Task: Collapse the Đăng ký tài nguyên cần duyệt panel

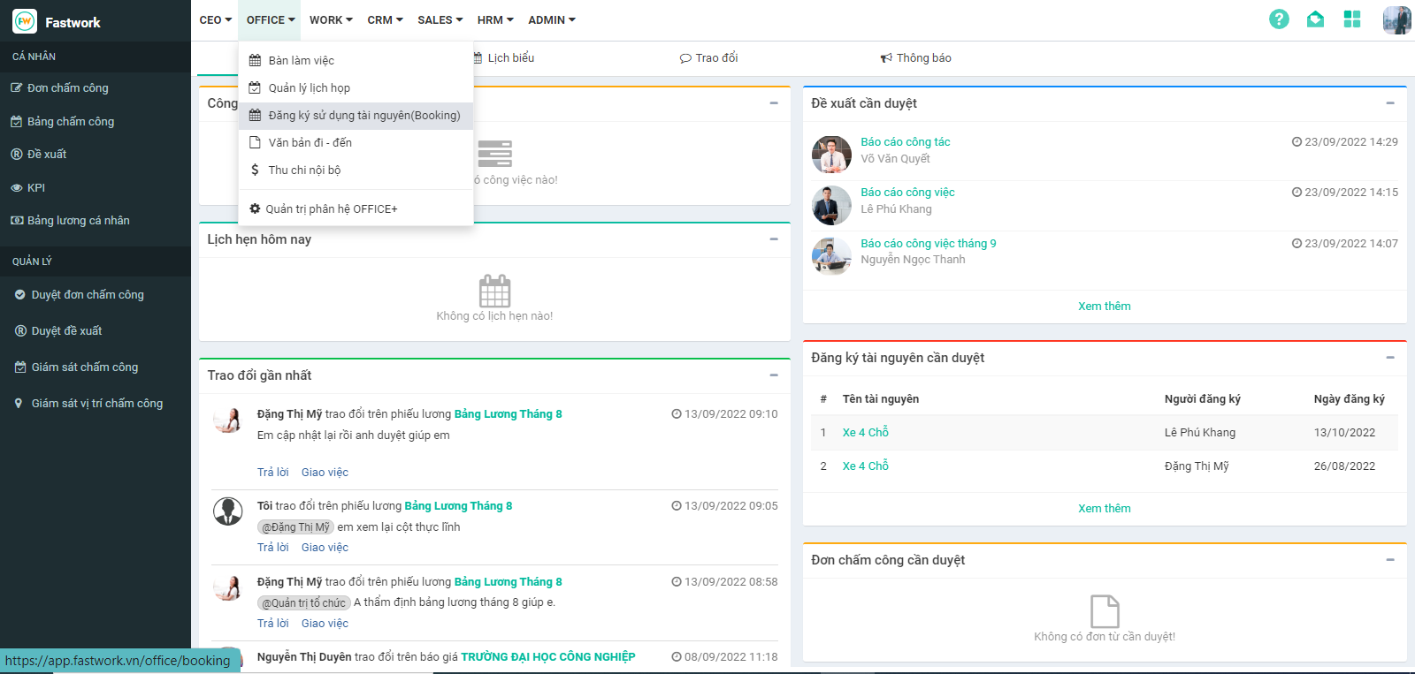Action: click(x=1390, y=358)
